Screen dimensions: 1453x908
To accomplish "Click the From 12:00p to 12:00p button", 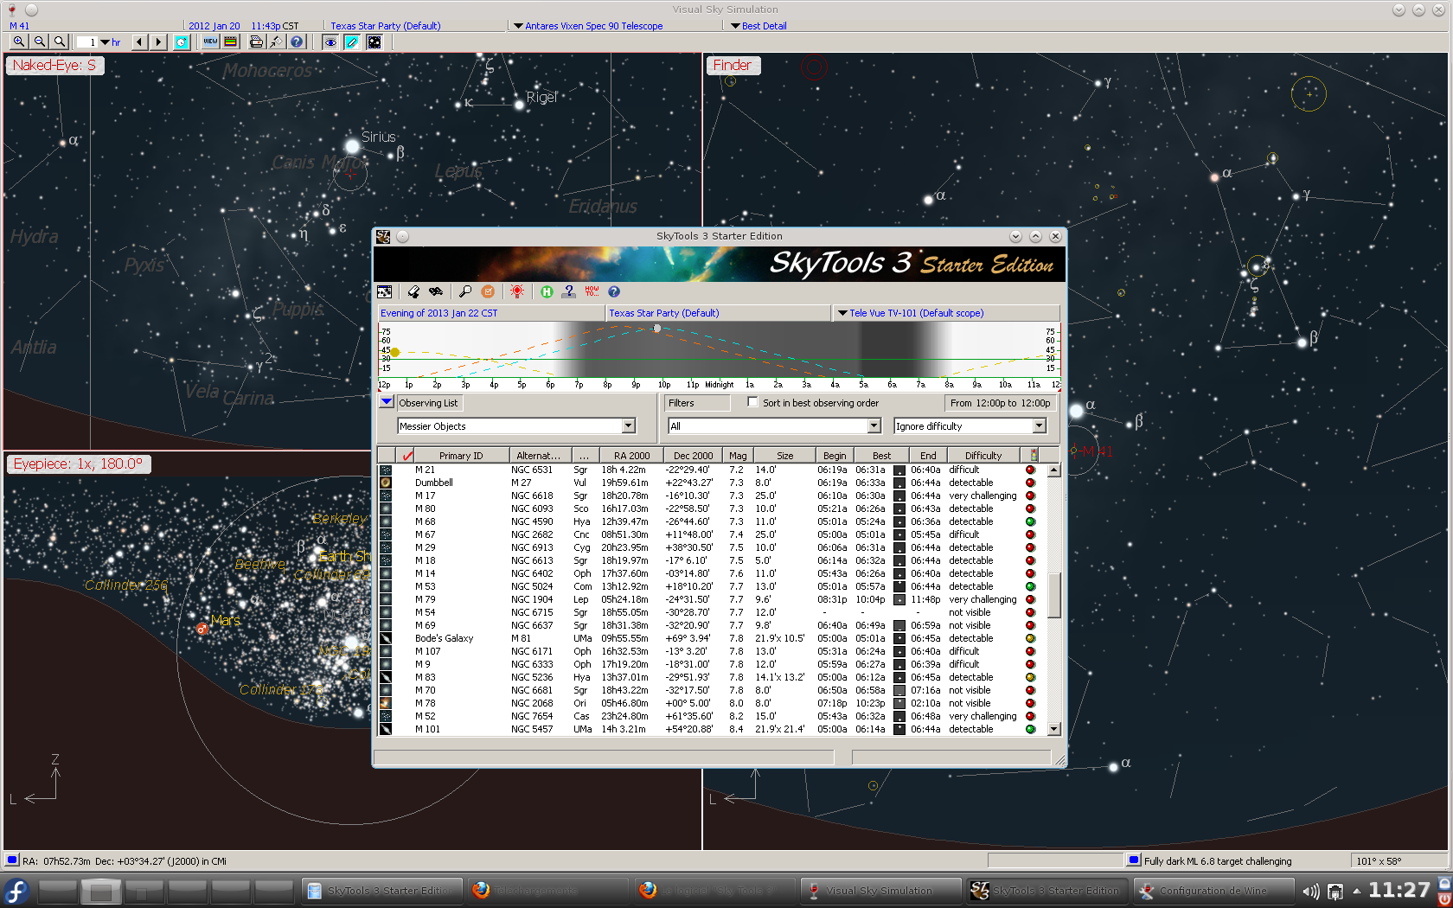I will (x=1001, y=403).
